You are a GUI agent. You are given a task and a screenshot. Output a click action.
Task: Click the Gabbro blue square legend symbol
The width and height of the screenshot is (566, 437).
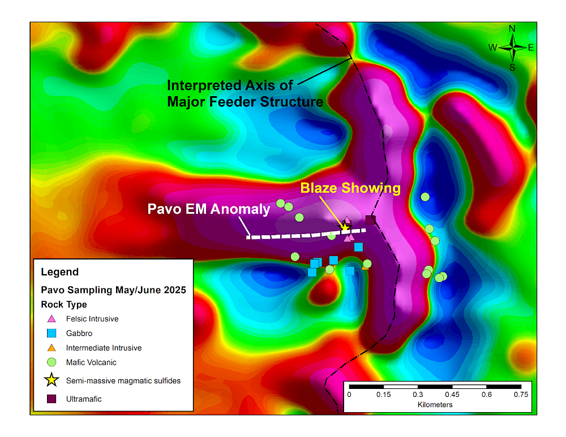pos(52,334)
